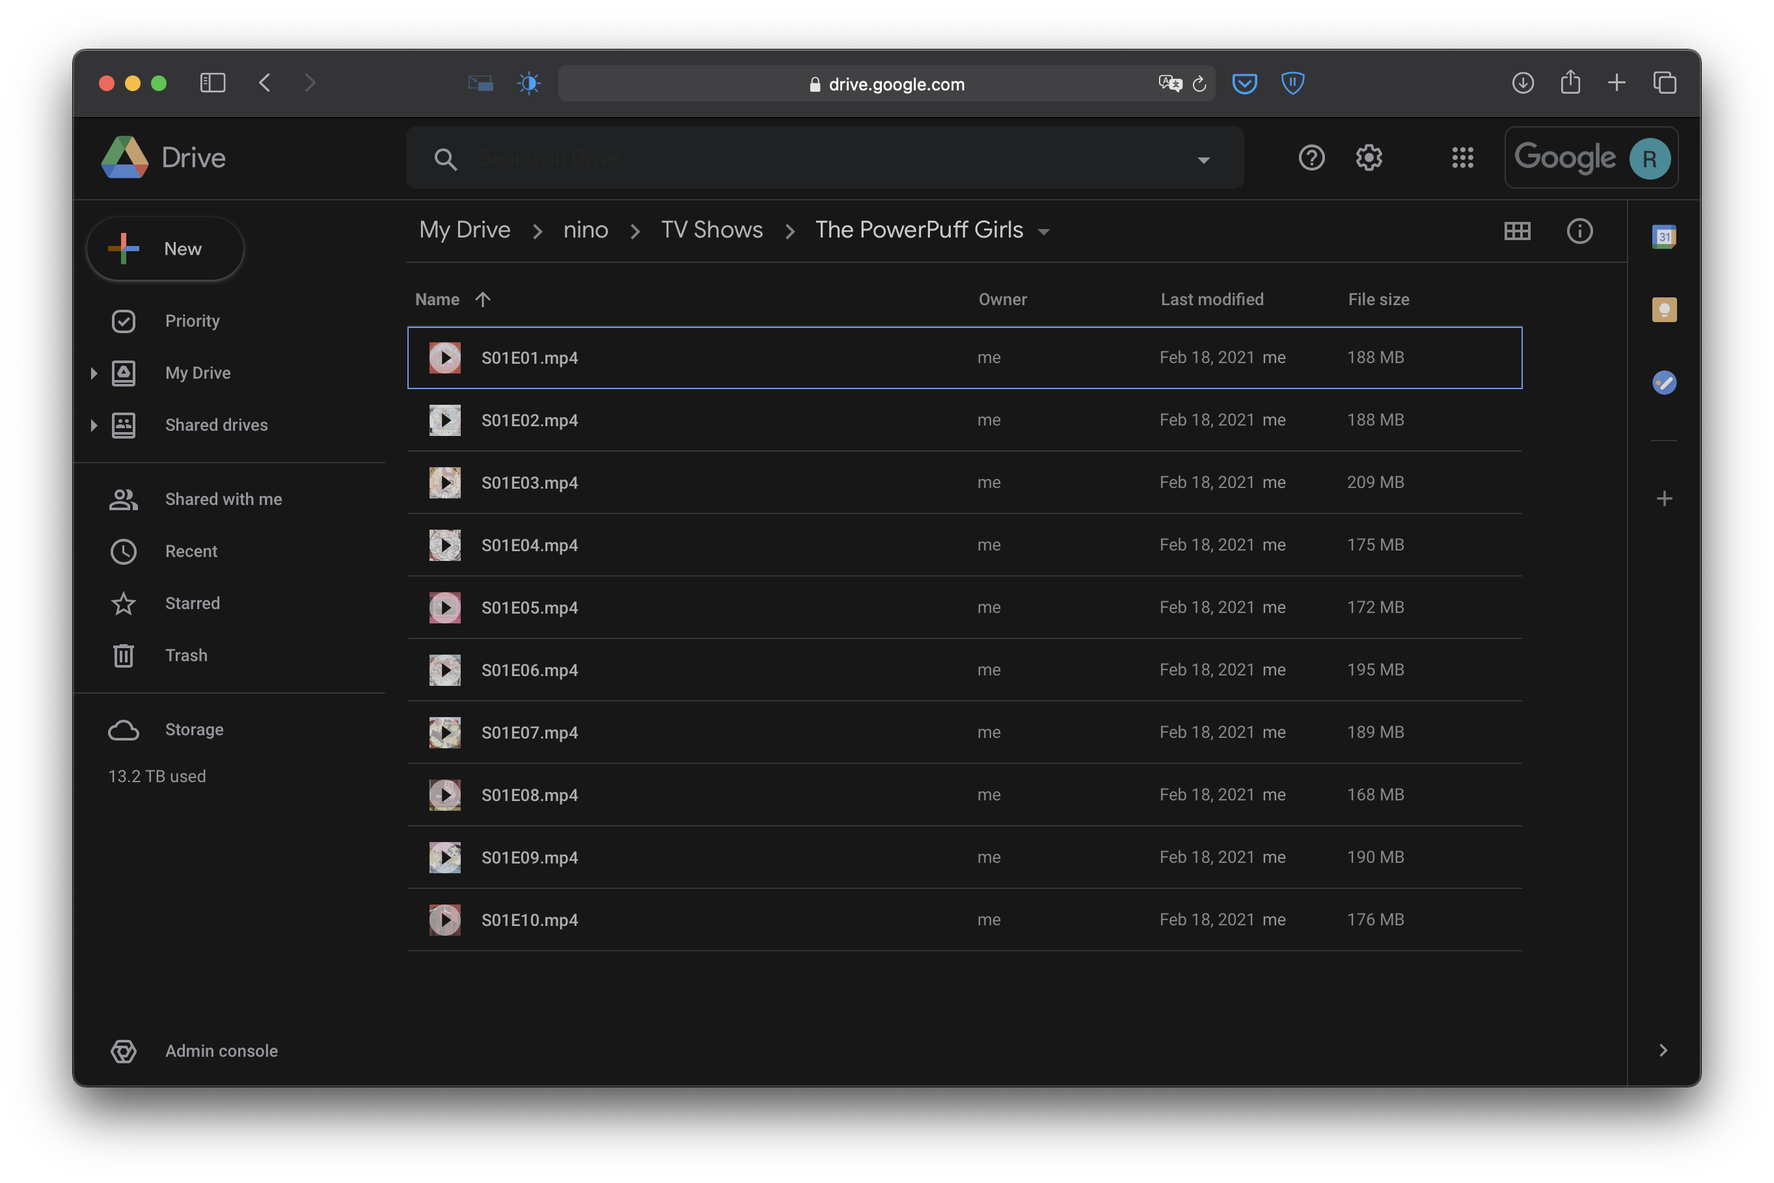Click the New button
This screenshot has height=1183, width=1774.
point(165,249)
